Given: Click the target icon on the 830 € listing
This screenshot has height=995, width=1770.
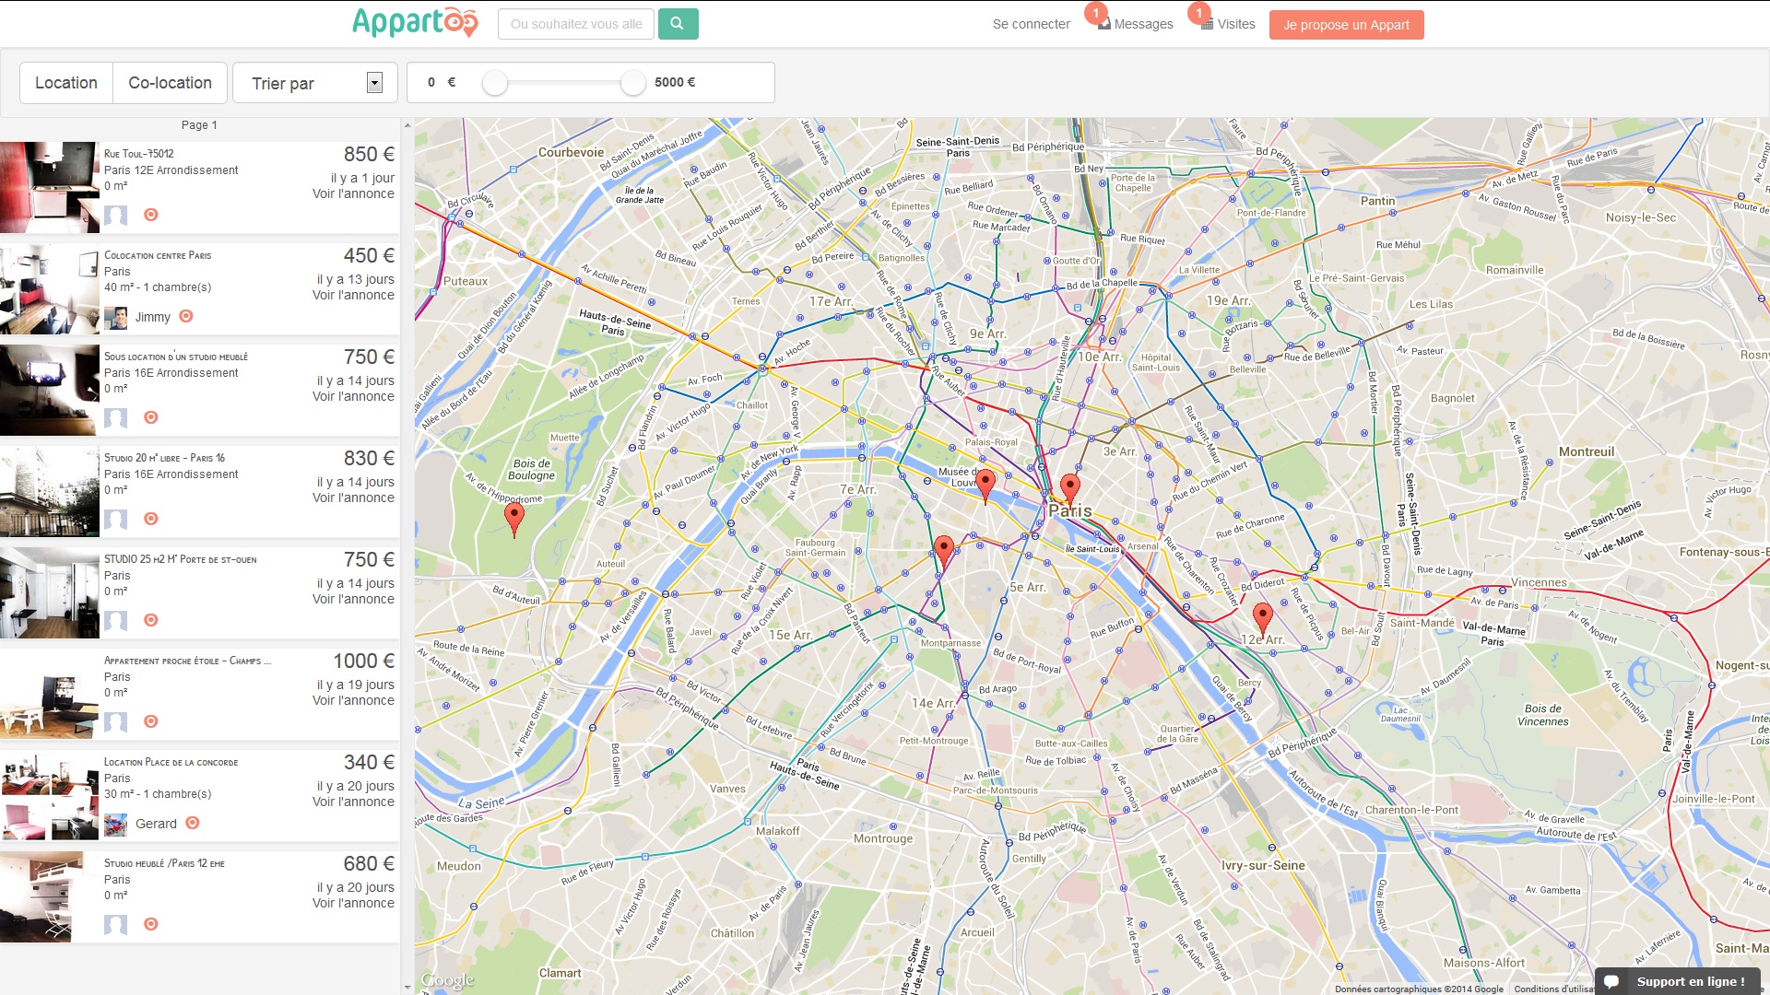Looking at the screenshot, I should click(151, 519).
